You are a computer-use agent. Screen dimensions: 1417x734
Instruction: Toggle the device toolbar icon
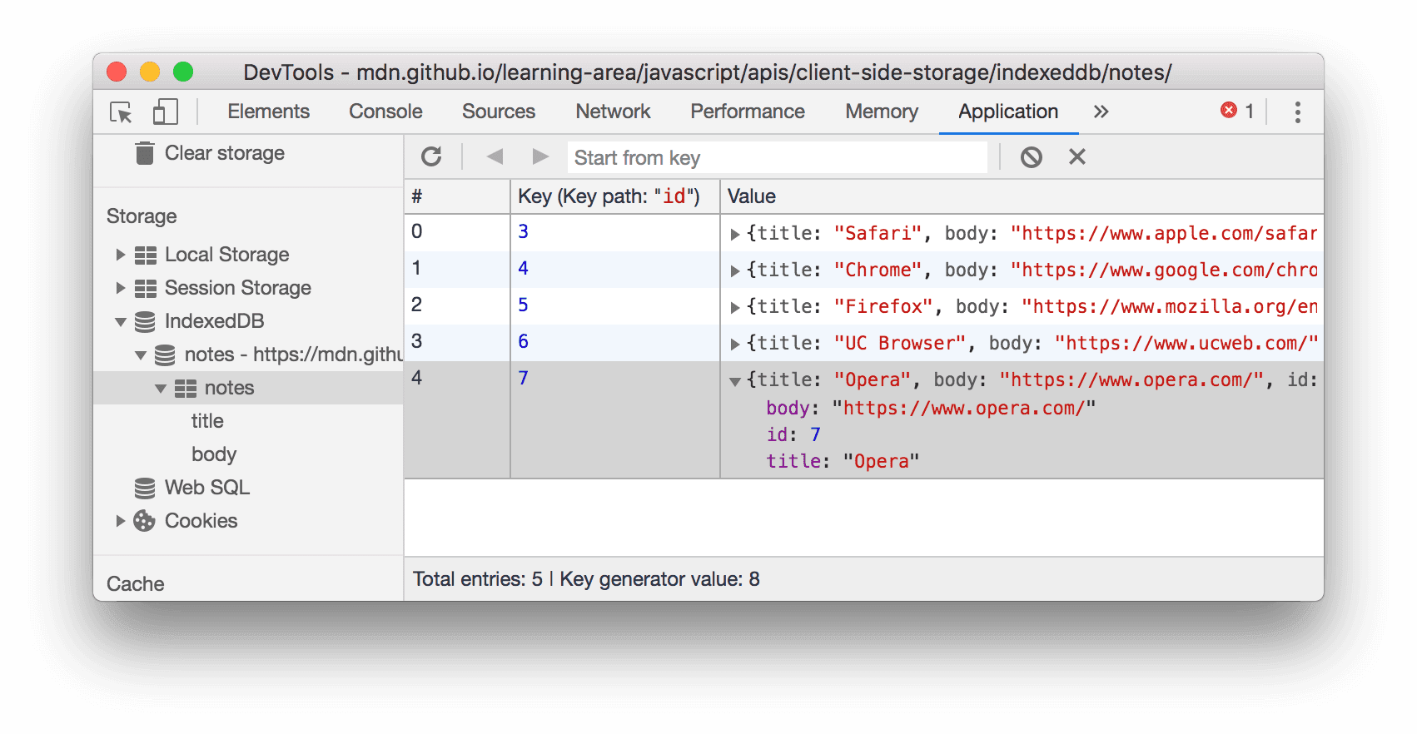coord(165,112)
